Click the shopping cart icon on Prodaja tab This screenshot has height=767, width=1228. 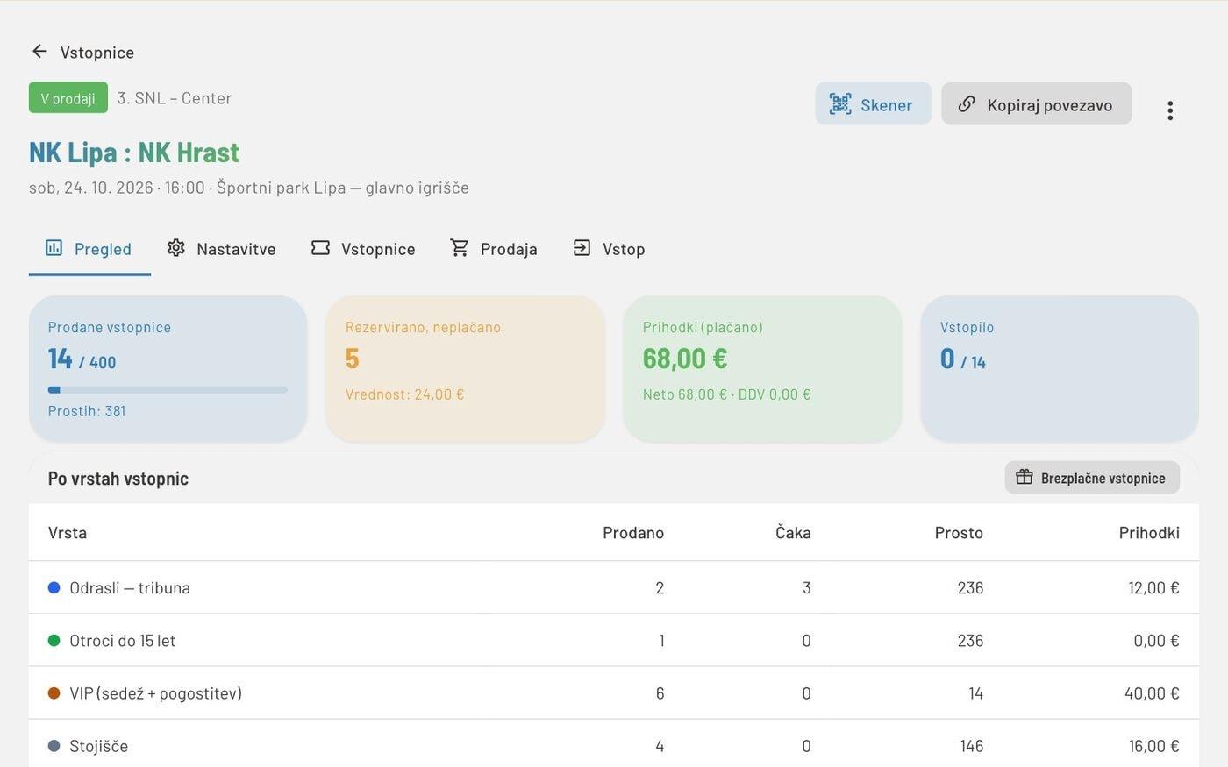pos(460,248)
